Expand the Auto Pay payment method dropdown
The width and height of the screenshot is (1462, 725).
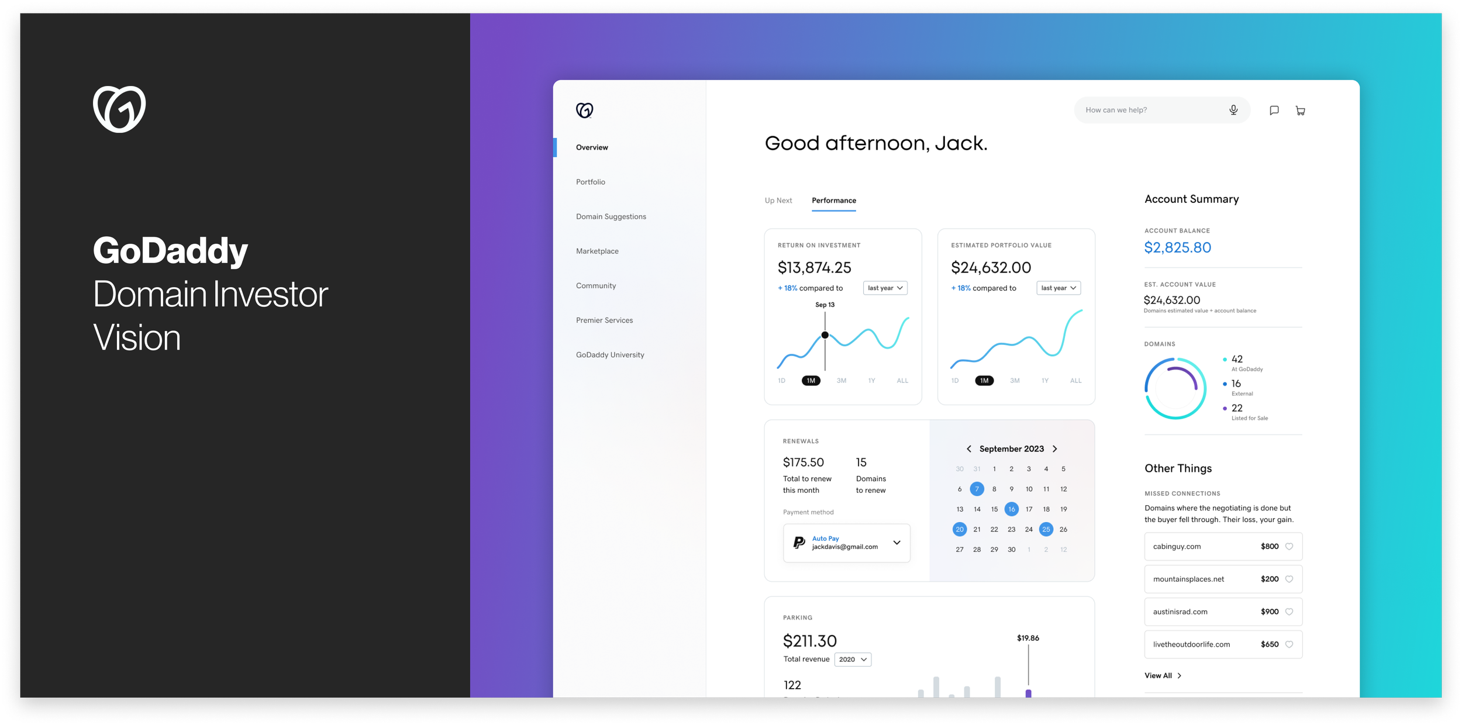tap(896, 543)
